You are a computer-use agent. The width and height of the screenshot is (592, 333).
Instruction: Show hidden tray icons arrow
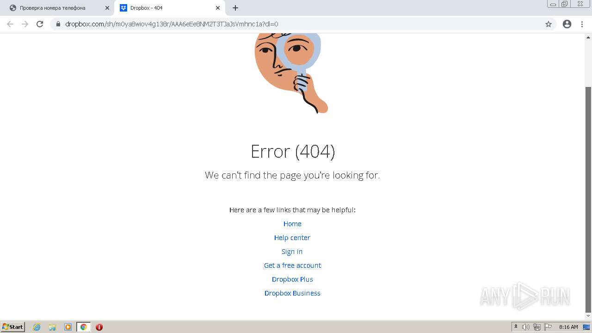(x=516, y=327)
